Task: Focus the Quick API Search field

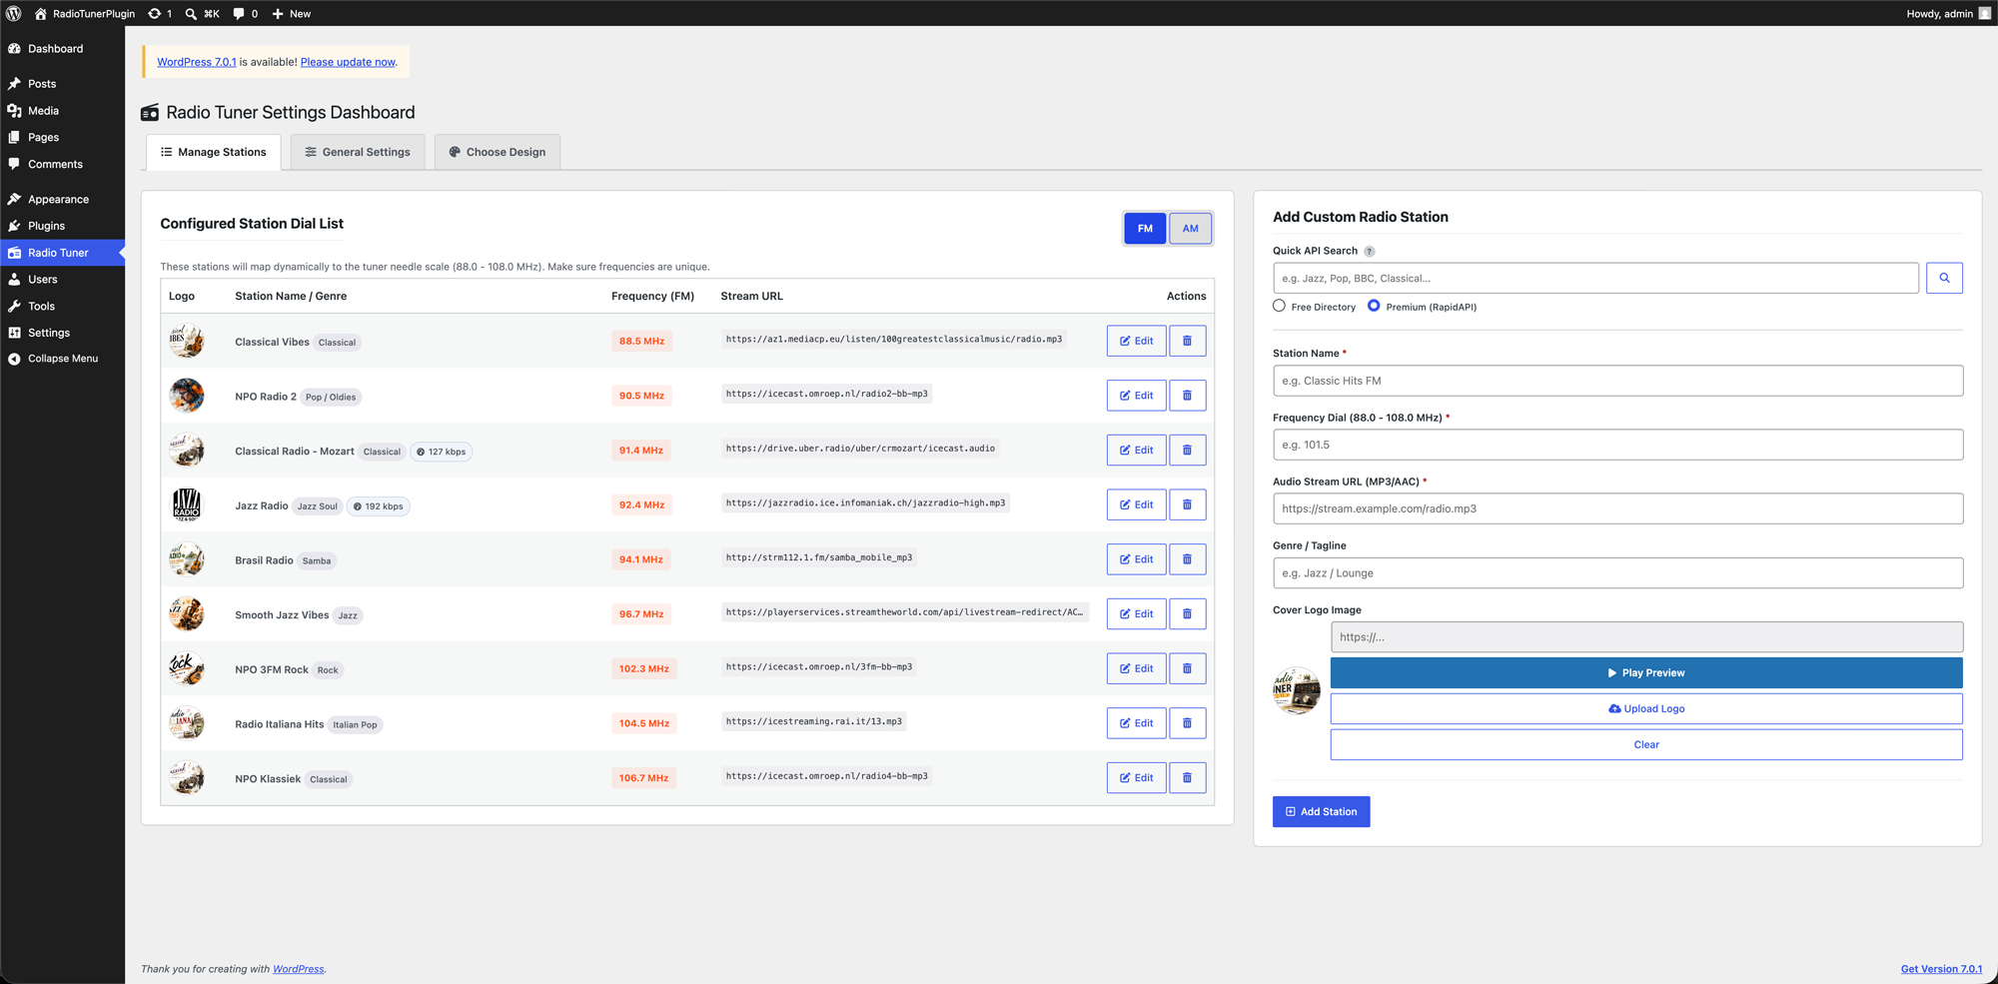Action: point(1595,278)
